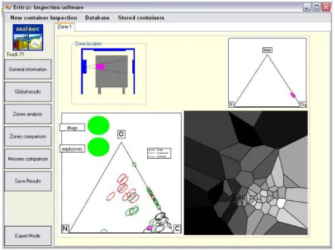Click the explosives label box
Screen dimensions: 335x250
click(73, 149)
